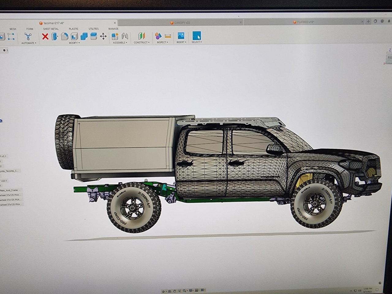
Task: Click the volume speaker tray icon
Action: [x=360, y=290]
